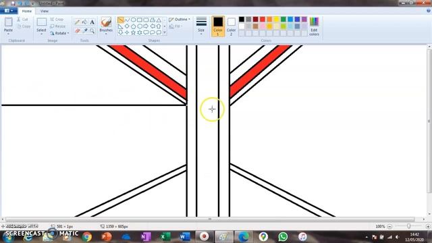Choose the Polygon shape
Screen dimensions: 432x243
pos(153,20)
